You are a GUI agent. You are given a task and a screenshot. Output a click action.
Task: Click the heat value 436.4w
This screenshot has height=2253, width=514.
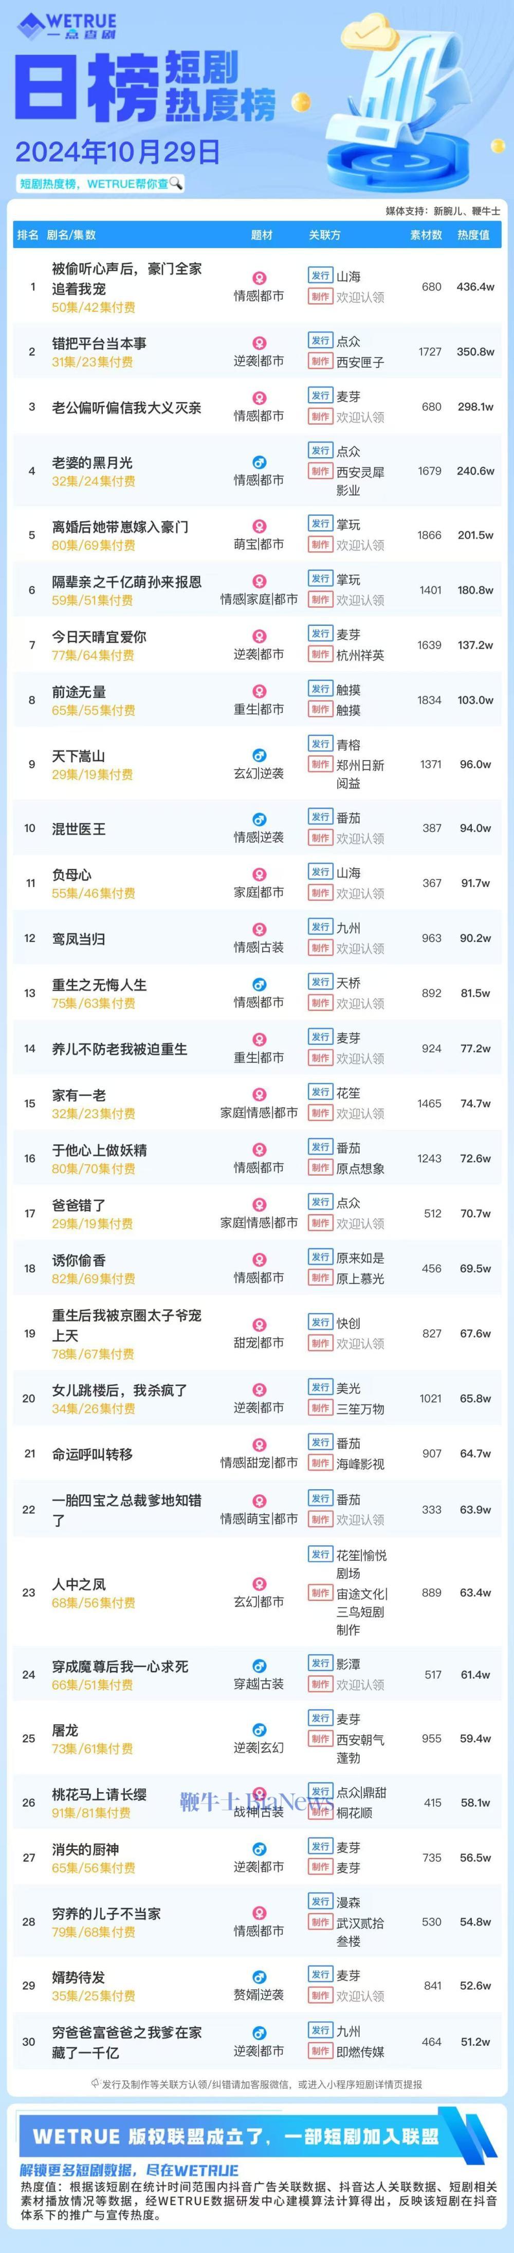point(474,287)
